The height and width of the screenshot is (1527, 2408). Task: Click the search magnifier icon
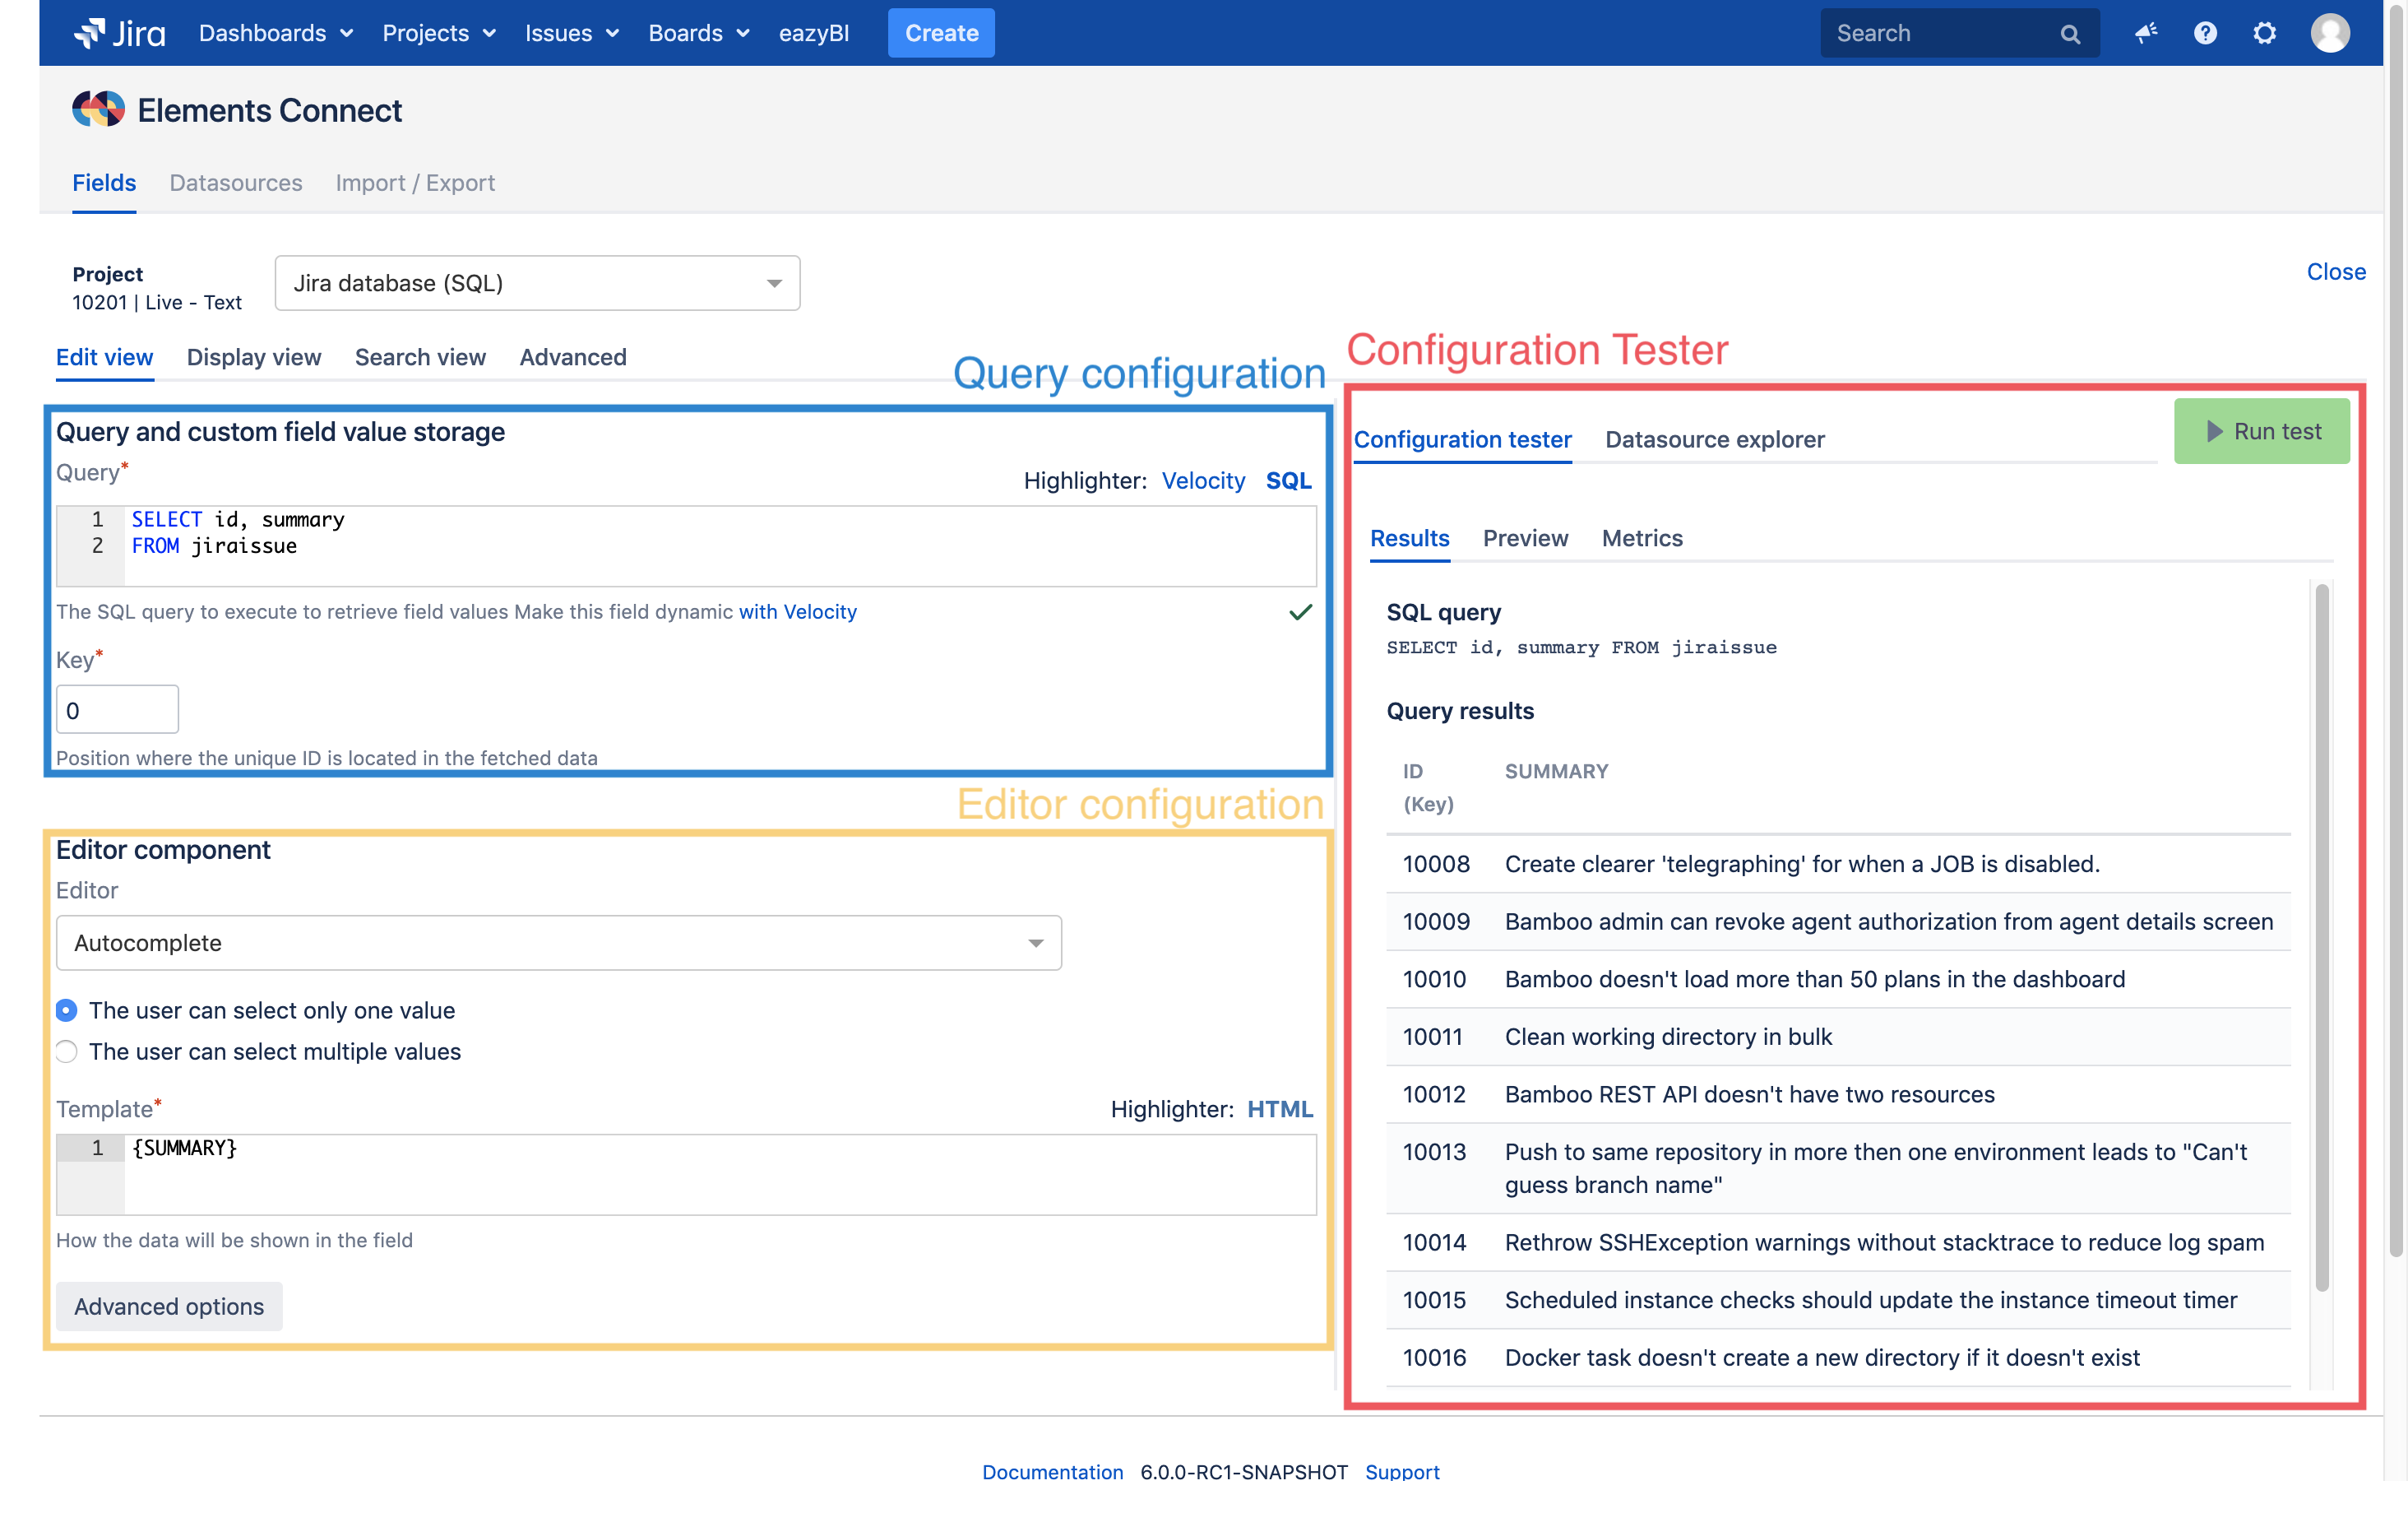tap(2070, 34)
